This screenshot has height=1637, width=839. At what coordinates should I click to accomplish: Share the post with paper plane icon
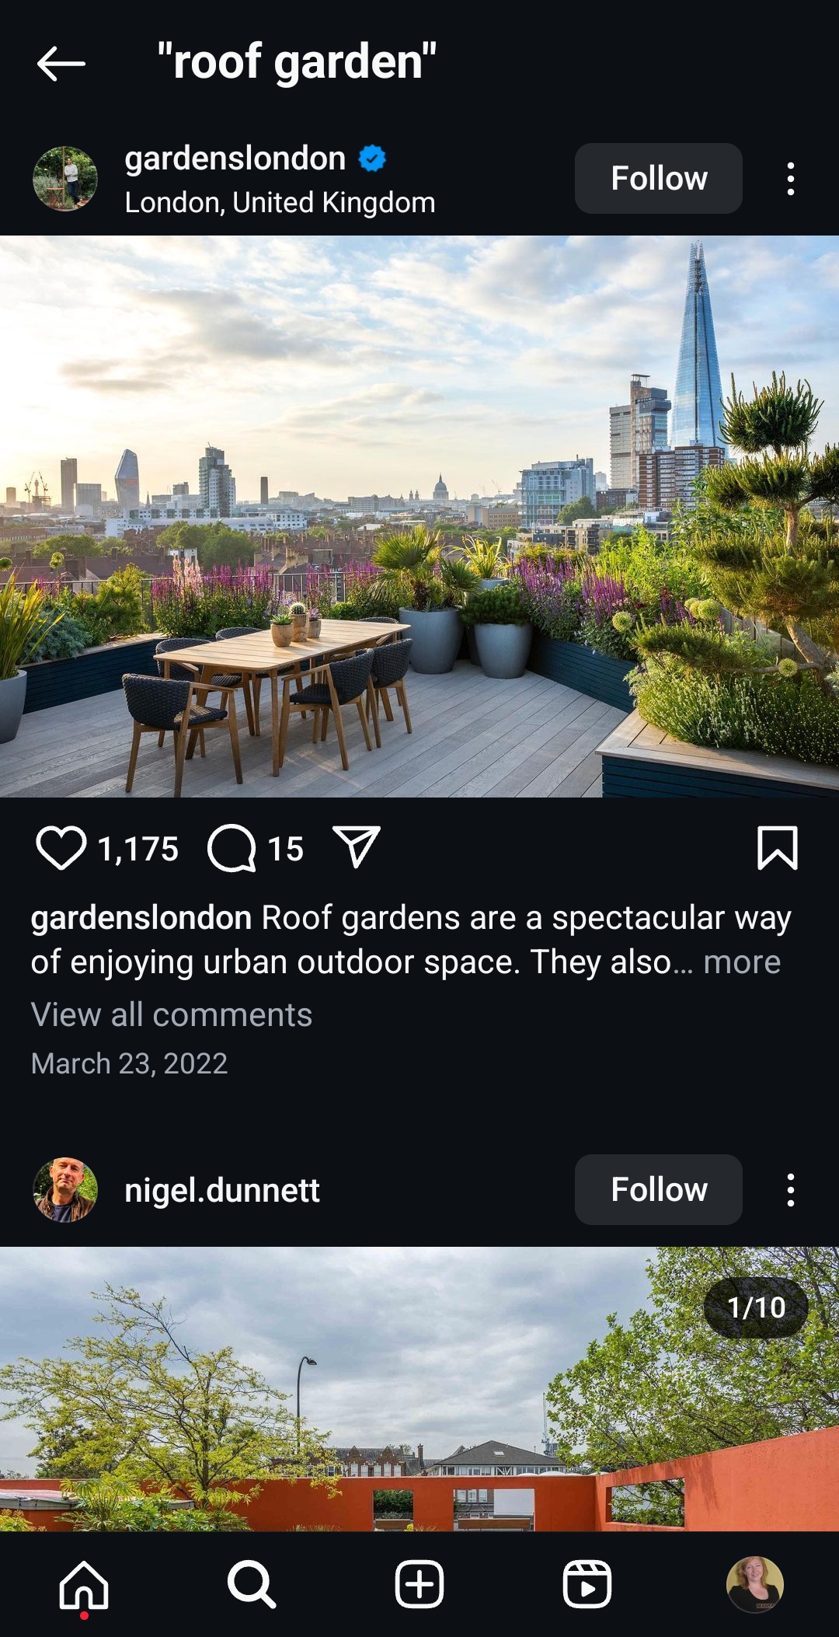point(357,846)
